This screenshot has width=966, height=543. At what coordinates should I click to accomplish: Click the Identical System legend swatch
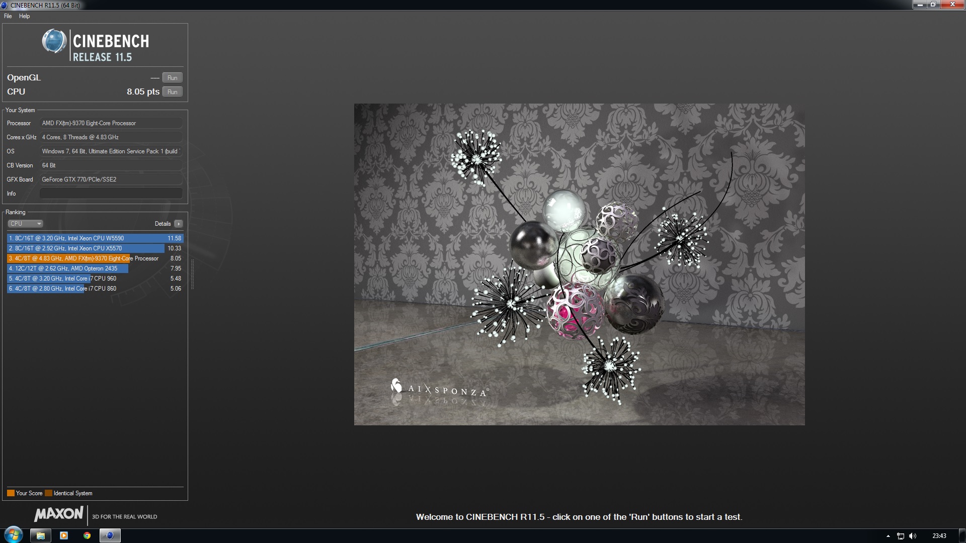click(48, 493)
